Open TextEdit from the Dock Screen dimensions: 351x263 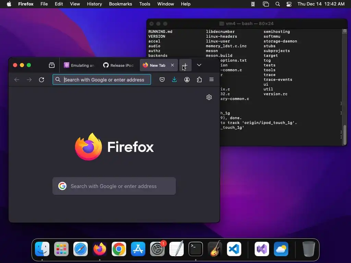point(177,249)
